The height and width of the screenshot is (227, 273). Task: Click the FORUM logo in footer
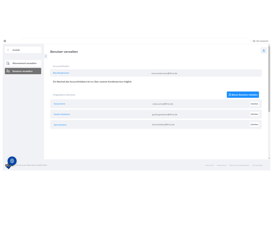(x=8, y=166)
